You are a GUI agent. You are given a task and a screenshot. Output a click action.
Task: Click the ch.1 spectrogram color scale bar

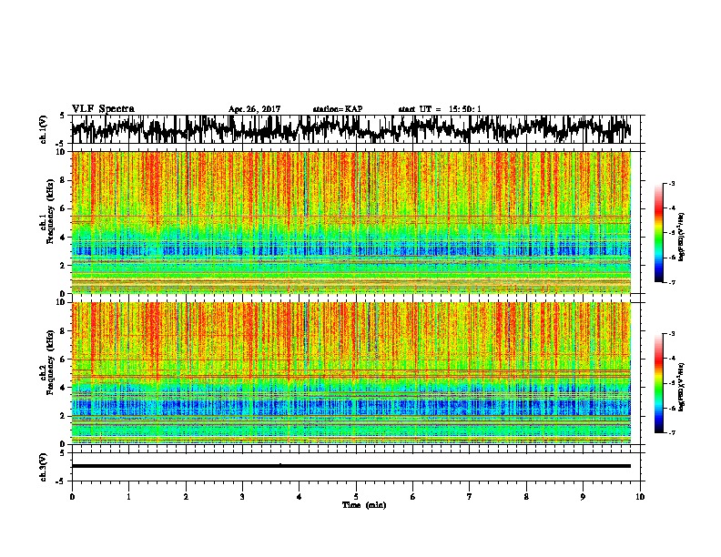pyautogui.click(x=658, y=233)
